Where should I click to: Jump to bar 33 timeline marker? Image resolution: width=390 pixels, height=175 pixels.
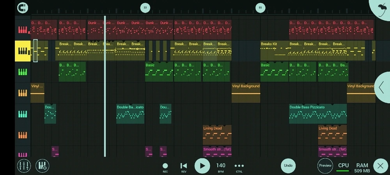[x=145, y=7]
